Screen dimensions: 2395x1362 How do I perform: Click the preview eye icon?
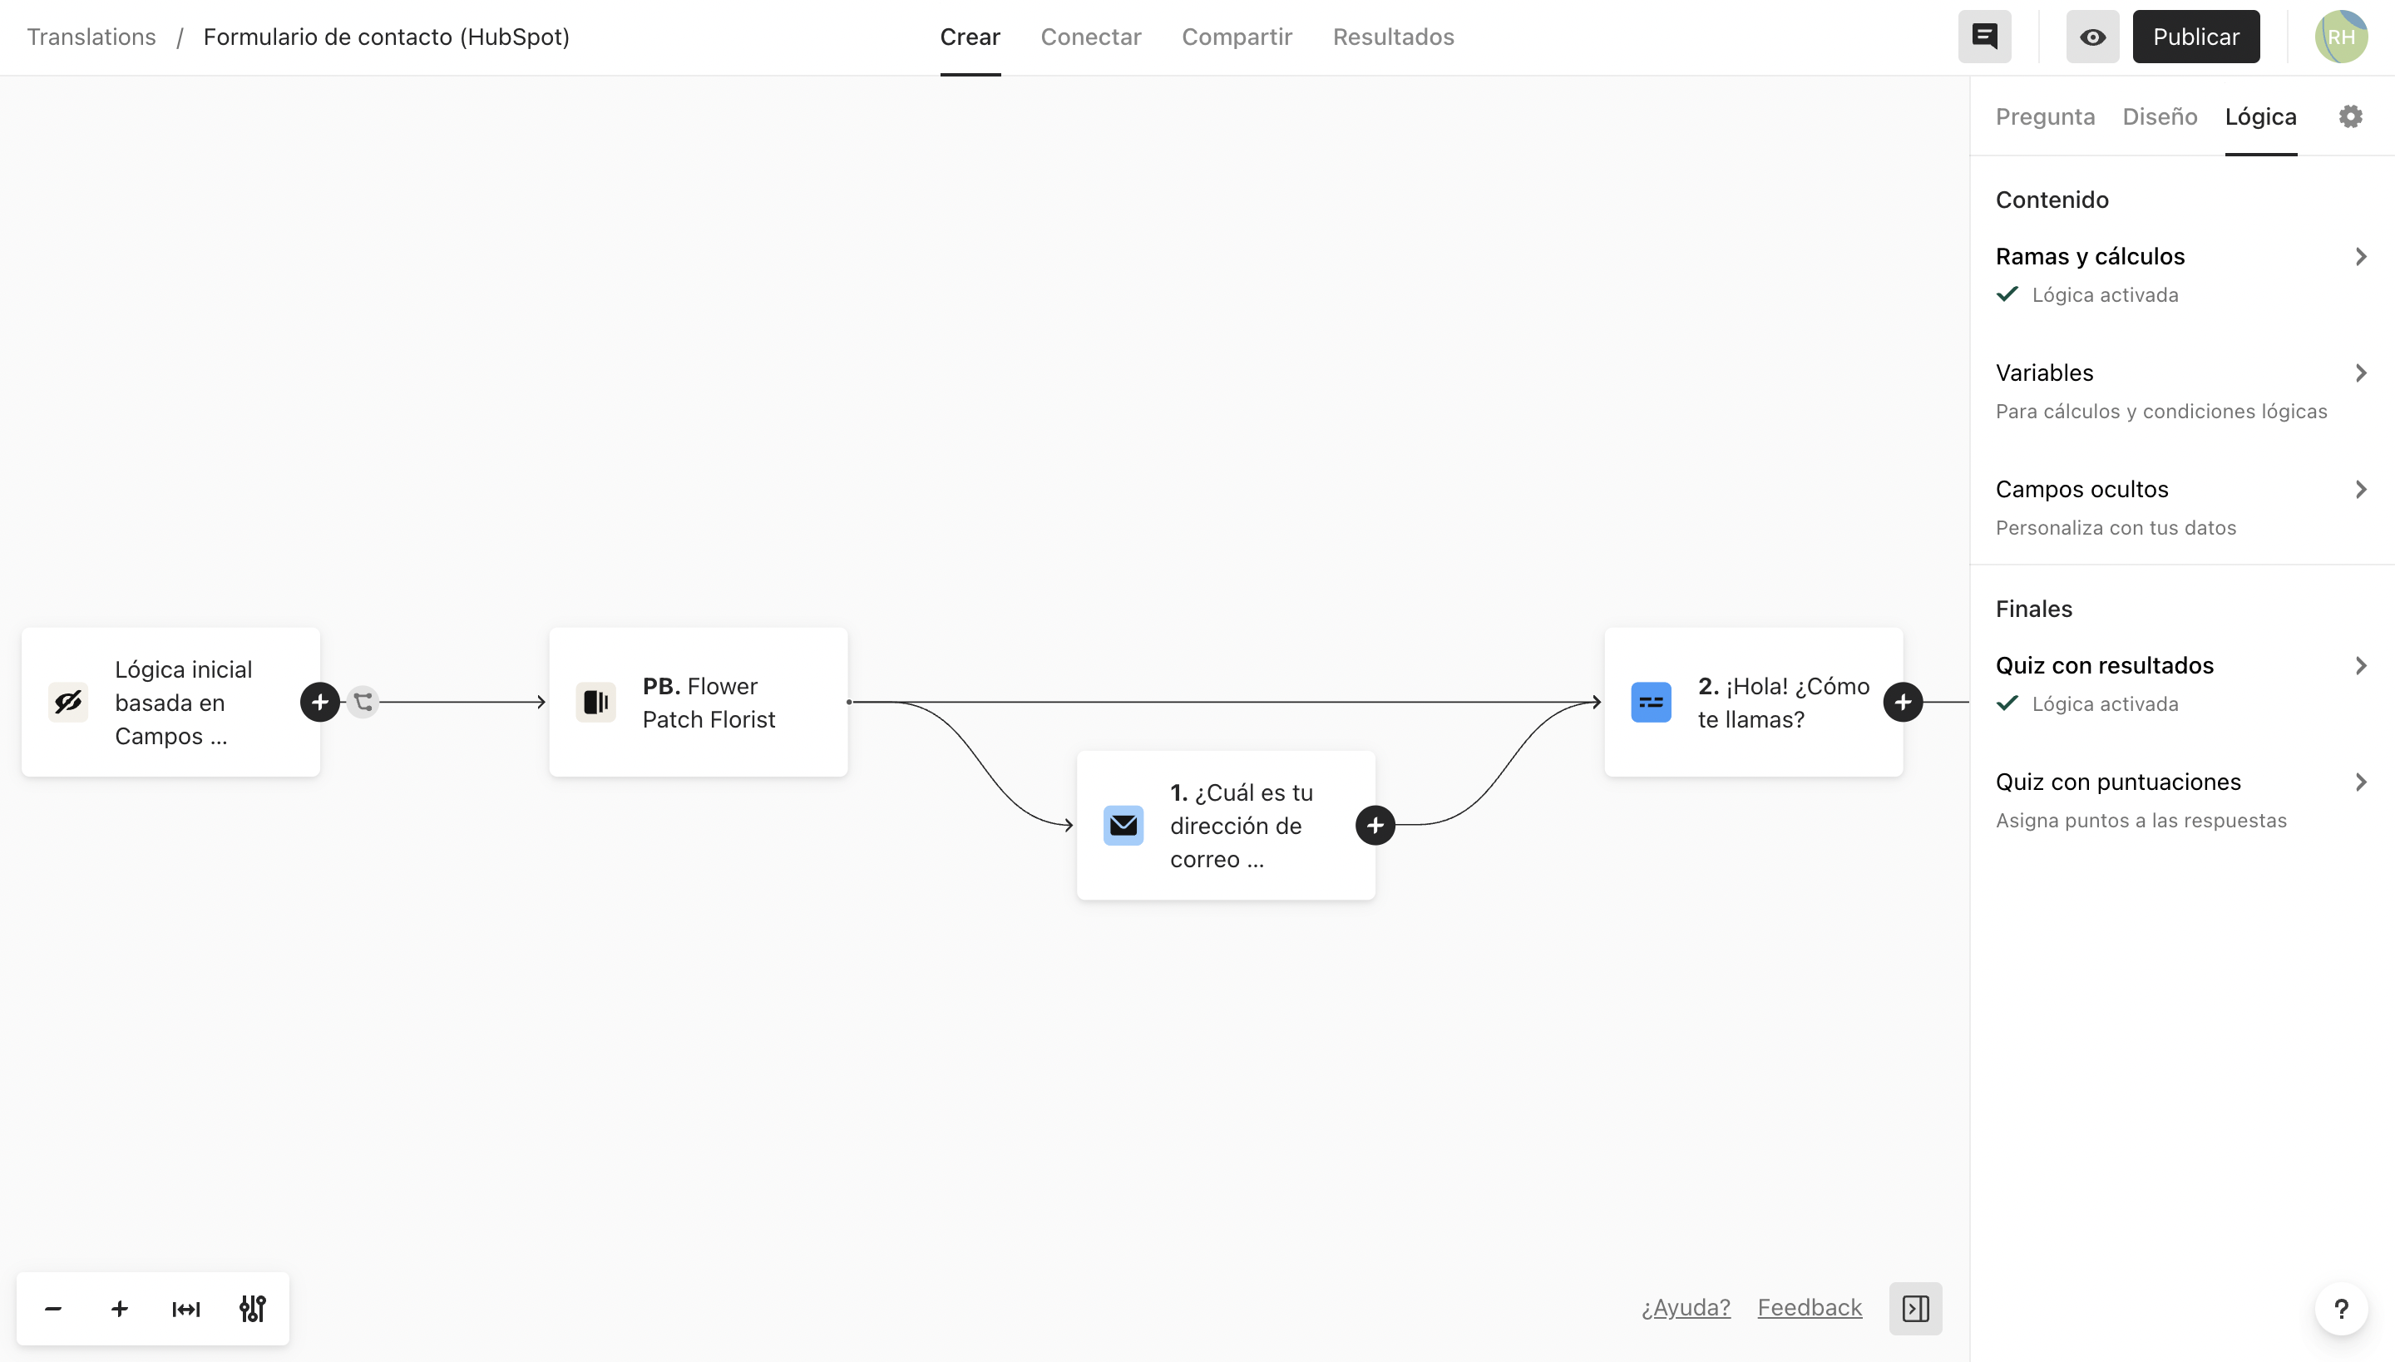tap(2093, 37)
